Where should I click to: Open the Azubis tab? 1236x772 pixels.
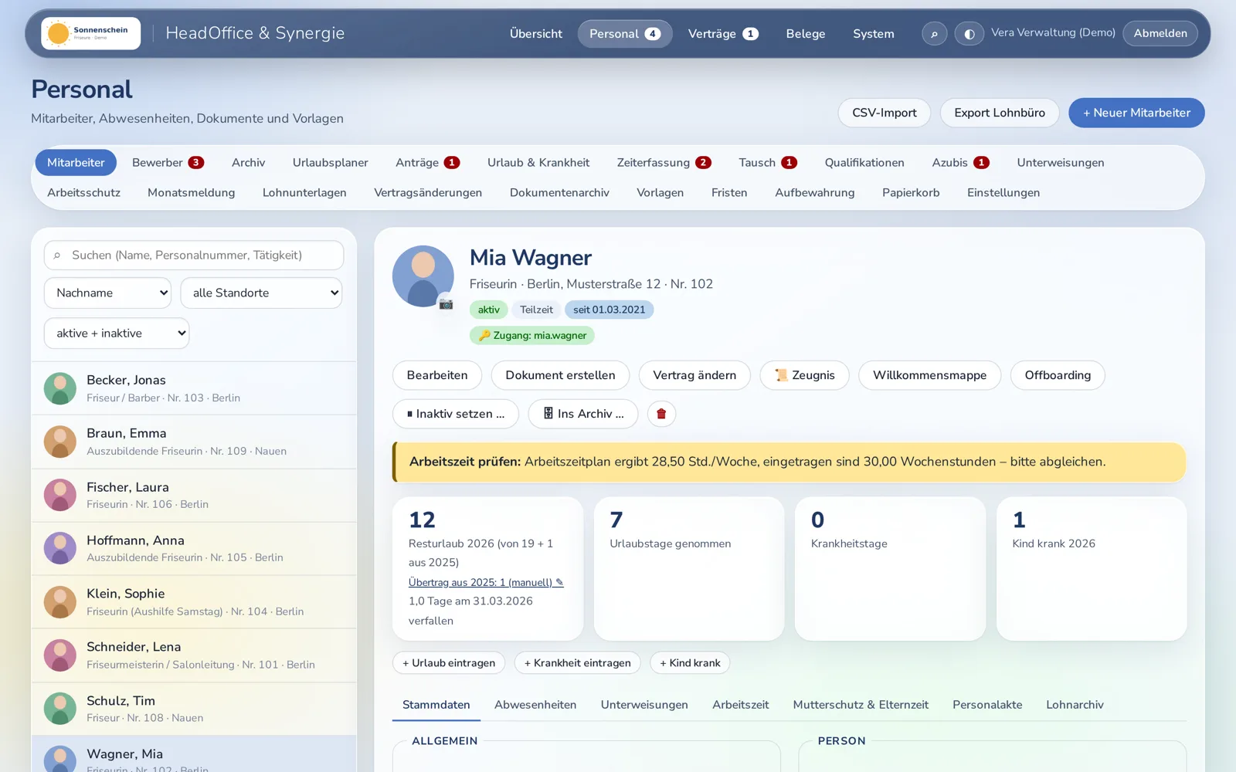click(x=960, y=163)
